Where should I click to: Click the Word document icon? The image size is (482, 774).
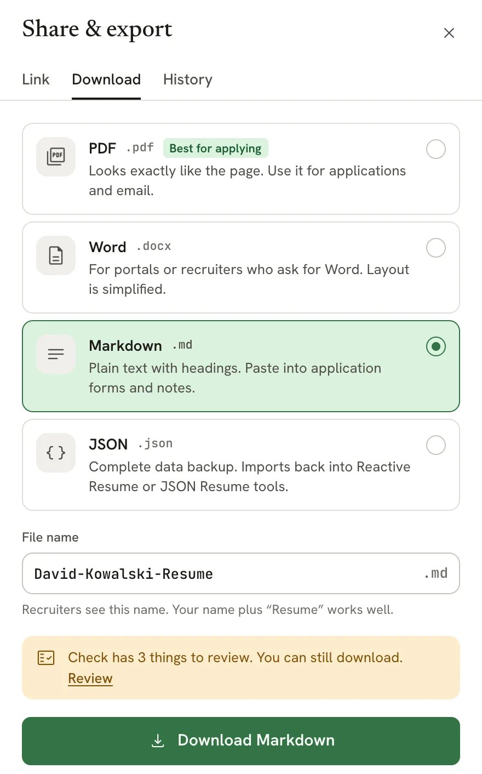[56, 255]
